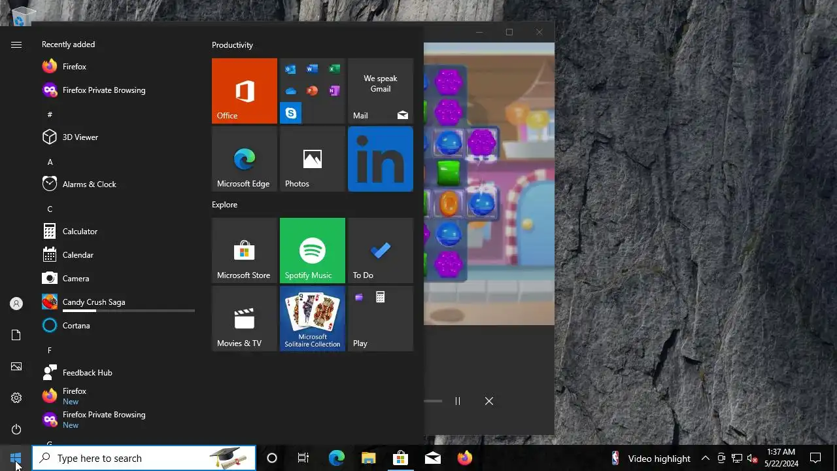Click the # section header
Screen dimensions: 837x471
pos(50,114)
